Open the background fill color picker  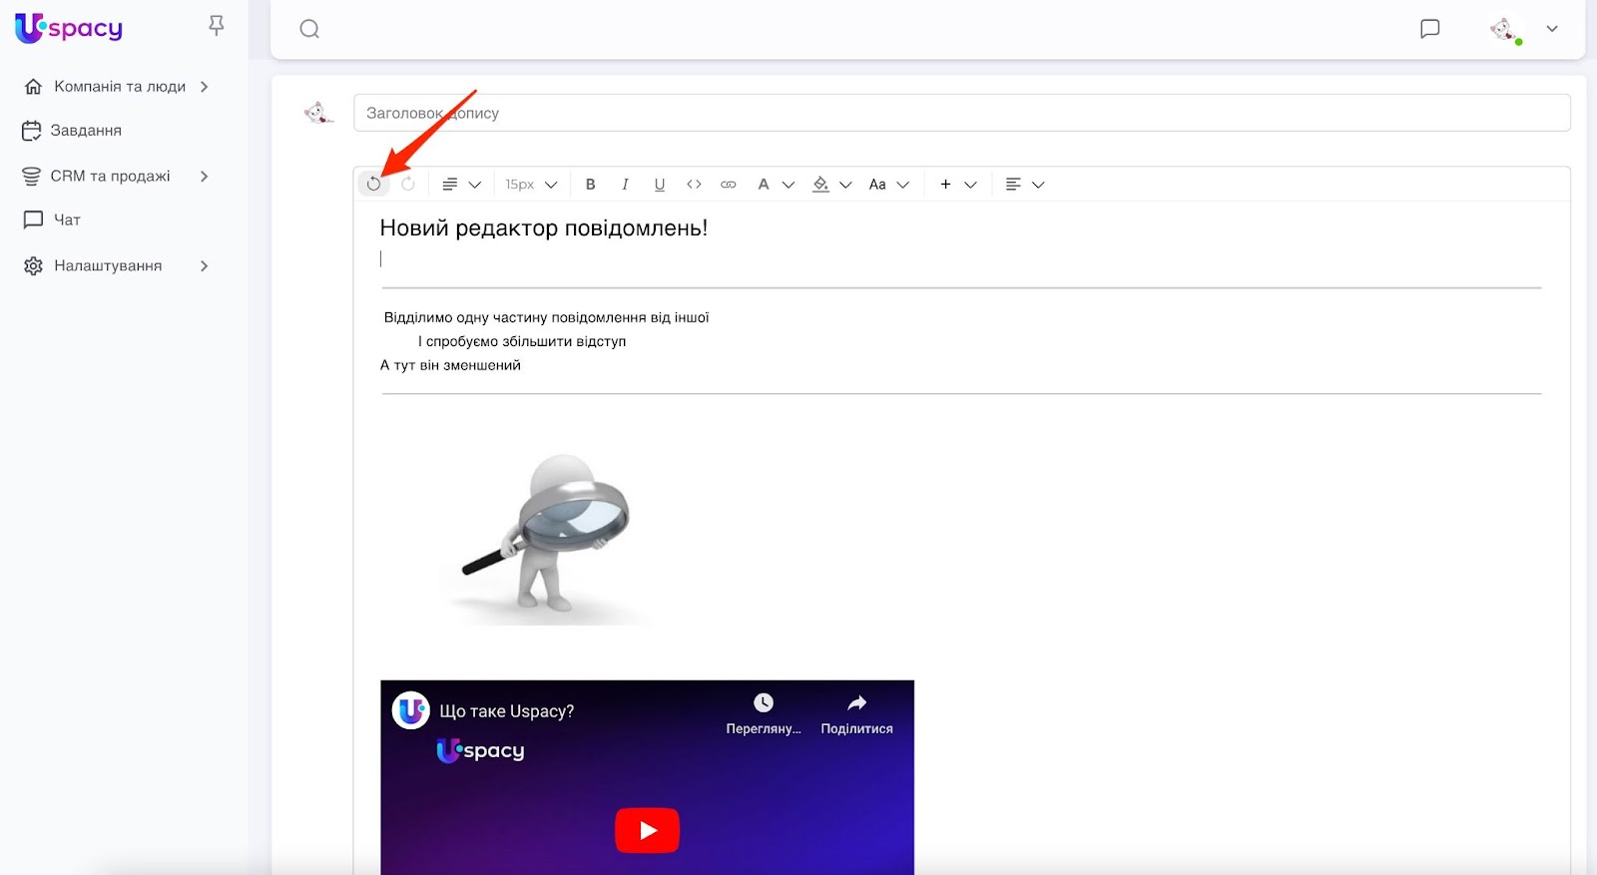[x=831, y=185]
